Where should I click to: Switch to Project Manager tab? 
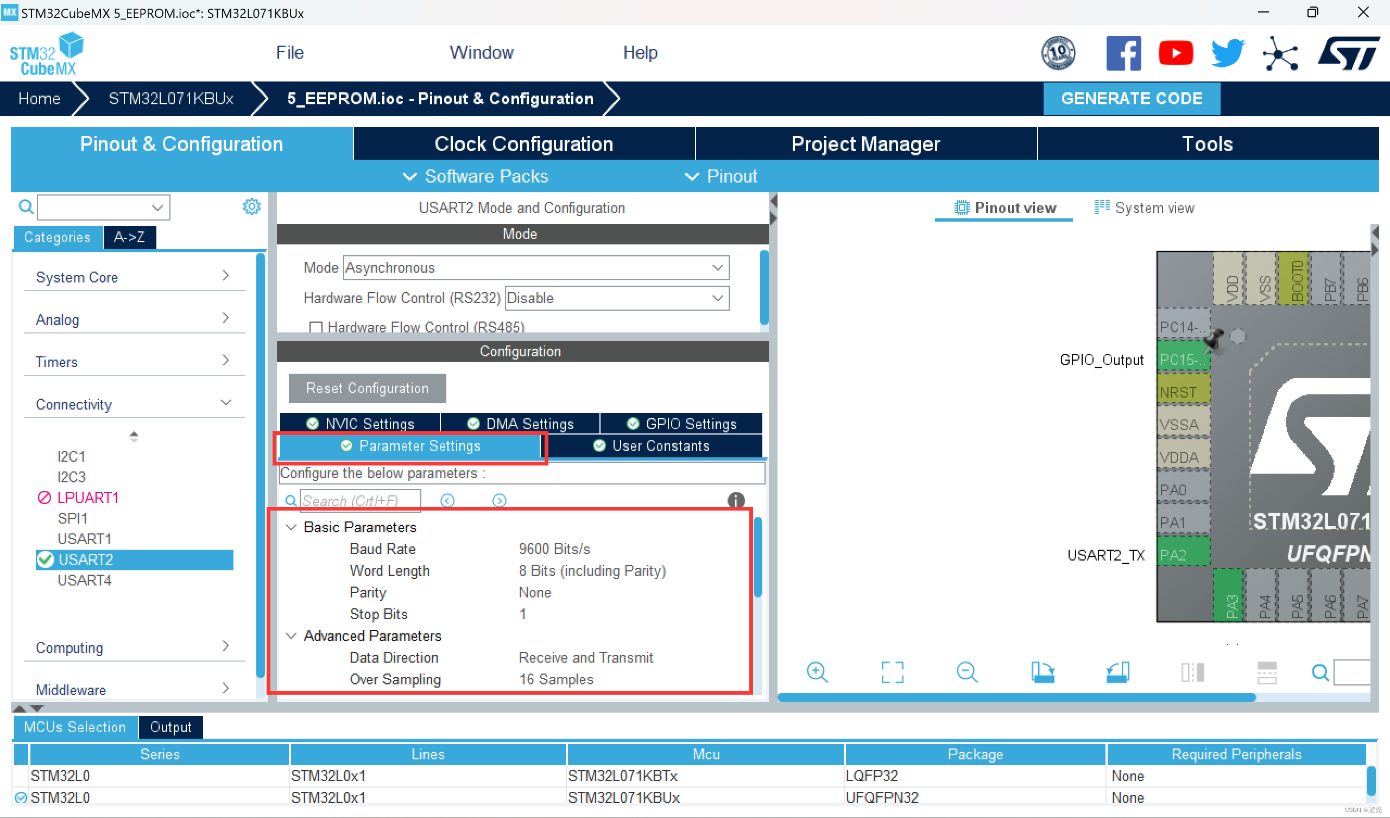coord(865,143)
